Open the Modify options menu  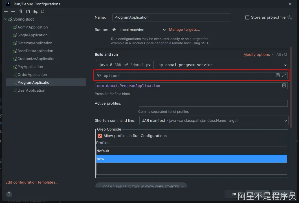258,54
